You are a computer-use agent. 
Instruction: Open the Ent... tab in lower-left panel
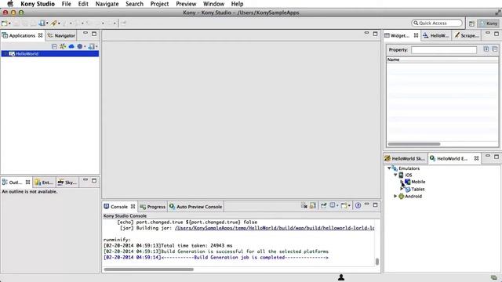pyautogui.click(x=44, y=183)
